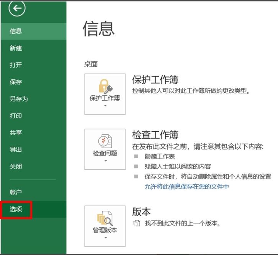Click the 检查工作簿 section heading

155,135
